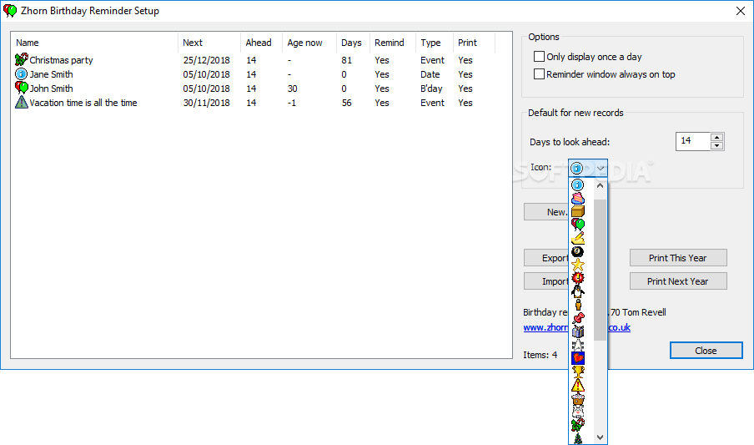Click the Export button

tap(545, 258)
